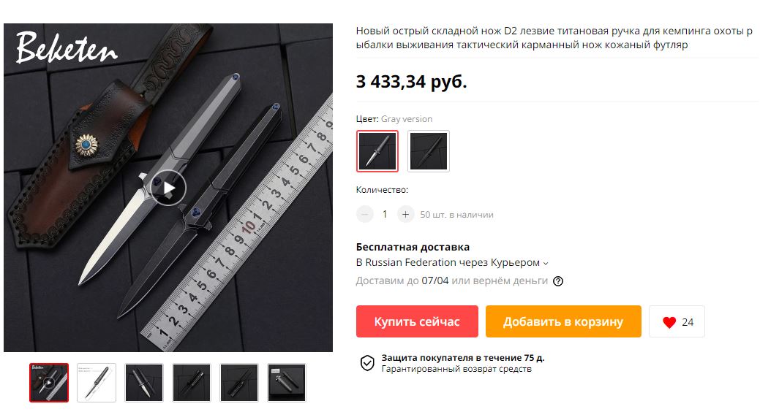Increase quantity with plus button

(x=406, y=214)
